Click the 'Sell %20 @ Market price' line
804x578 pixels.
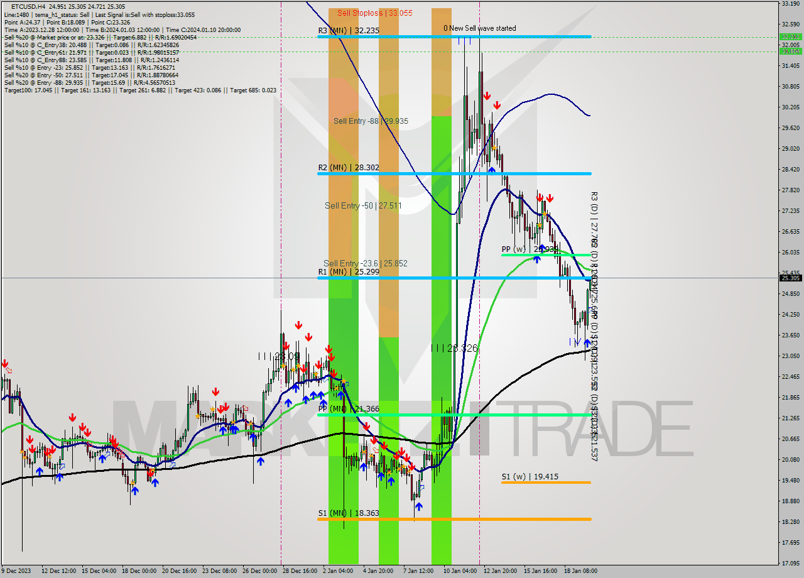click(100, 37)
